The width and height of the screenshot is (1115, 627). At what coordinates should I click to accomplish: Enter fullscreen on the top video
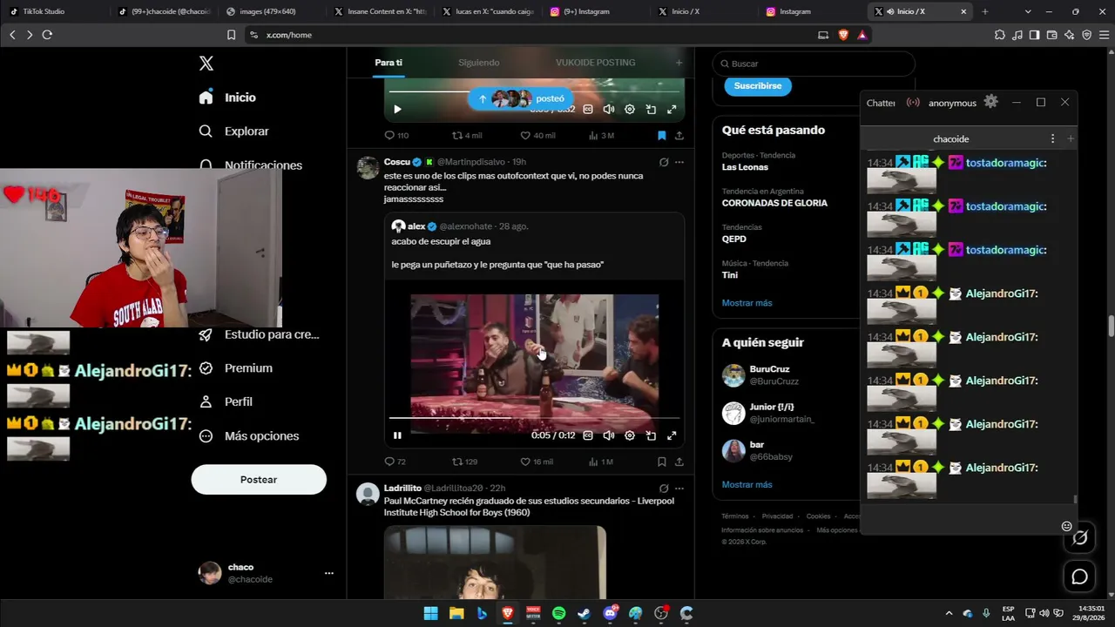click(x=672, y=110)
